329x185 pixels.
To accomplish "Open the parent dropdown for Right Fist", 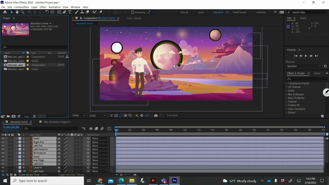I will coord(101,142).
